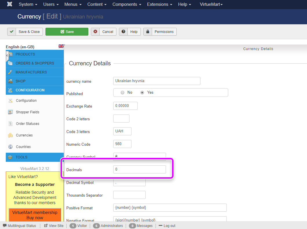Click the Currencies coins icon
Viewport: 307px width, 229px height.
click(x=11, y=135)
